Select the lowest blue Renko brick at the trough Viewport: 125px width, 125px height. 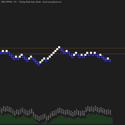point(38,64)
